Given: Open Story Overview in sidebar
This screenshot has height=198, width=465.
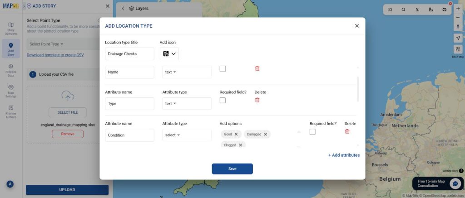Looking at the screenshot, I should click(11, 29).
